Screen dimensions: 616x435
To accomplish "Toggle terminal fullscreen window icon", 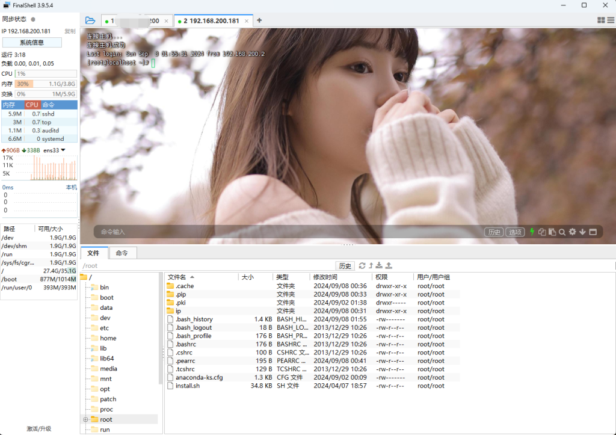I will 593,232.
